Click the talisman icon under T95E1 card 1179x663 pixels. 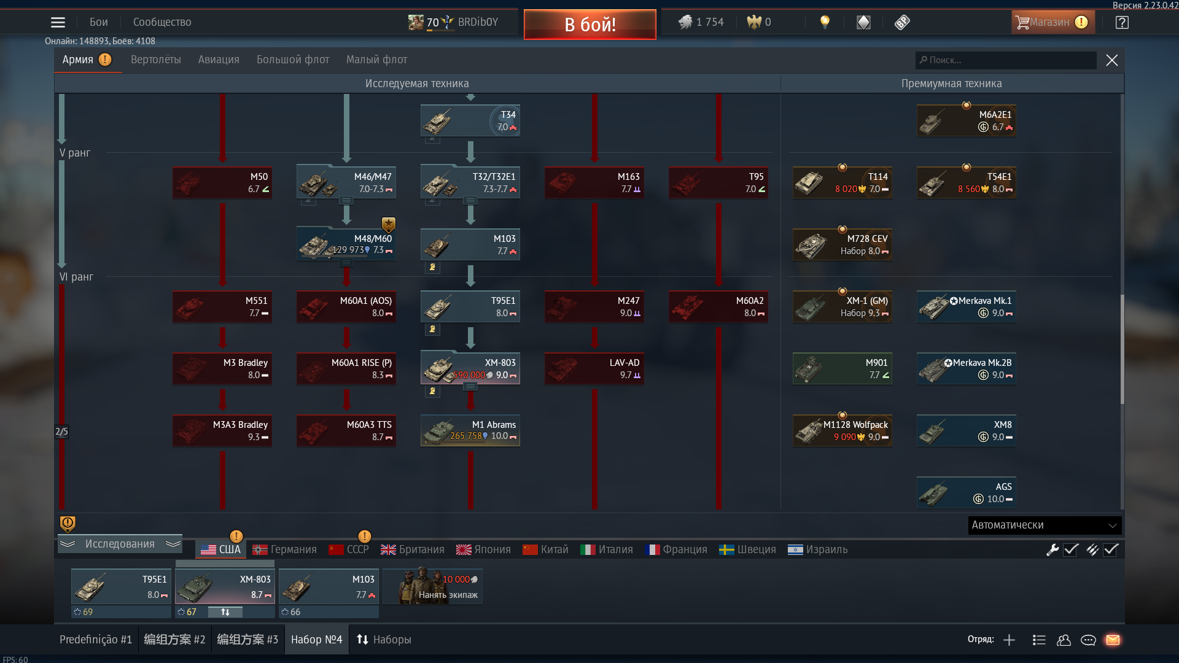pyautogui.click(x=432, y=329)
